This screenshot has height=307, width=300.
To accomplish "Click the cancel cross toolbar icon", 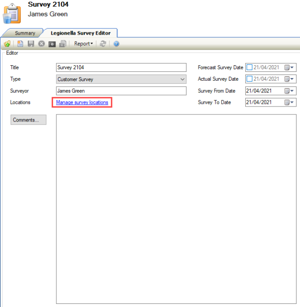I will point(41,44).
